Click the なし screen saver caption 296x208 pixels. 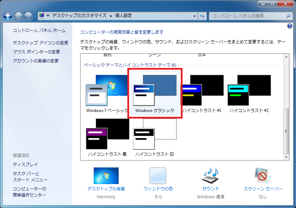[x=263, y=197]
